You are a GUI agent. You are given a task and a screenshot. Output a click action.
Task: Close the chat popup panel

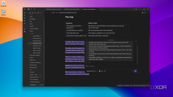click(x=136, y=41)
